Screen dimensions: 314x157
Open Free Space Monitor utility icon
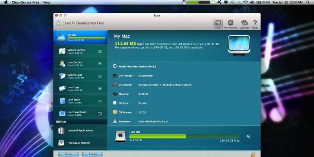(x=61, y=143)
